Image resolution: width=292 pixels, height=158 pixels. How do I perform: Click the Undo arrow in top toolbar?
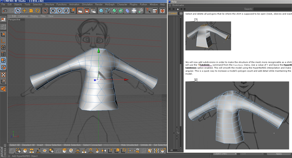pyautogui.click(x=4, y=11)
